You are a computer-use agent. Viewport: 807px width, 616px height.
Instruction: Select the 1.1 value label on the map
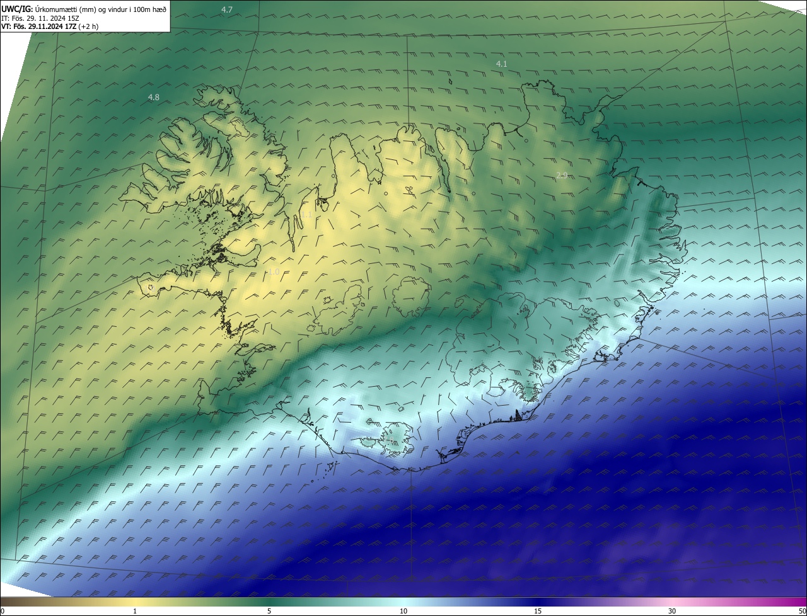point(306,214)
